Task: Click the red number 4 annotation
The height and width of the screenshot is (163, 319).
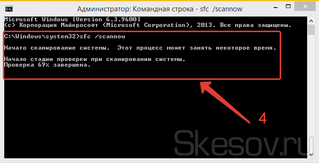Action: pyautogui.click(x=263, y=118)
